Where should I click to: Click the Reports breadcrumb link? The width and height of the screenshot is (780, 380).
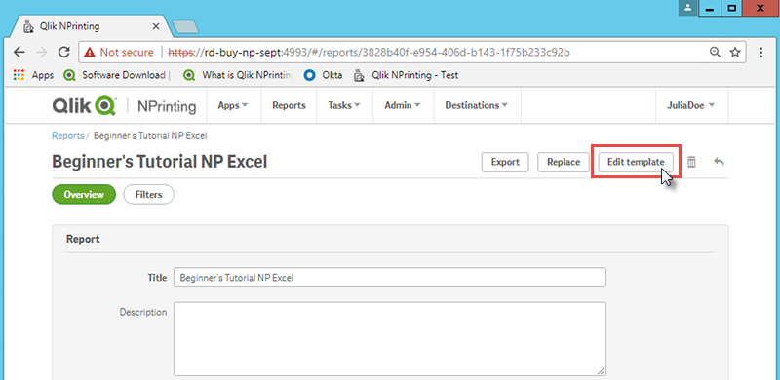(x=67, y=135)
